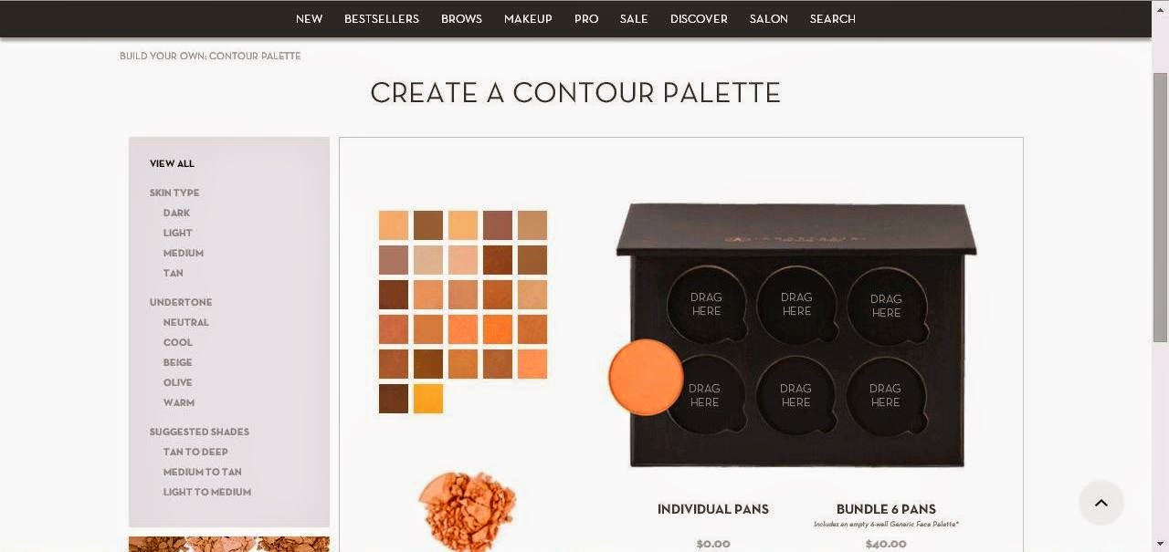
Task: Filter shades by MEDIUM skin type
Action: (x=184, y=253)
